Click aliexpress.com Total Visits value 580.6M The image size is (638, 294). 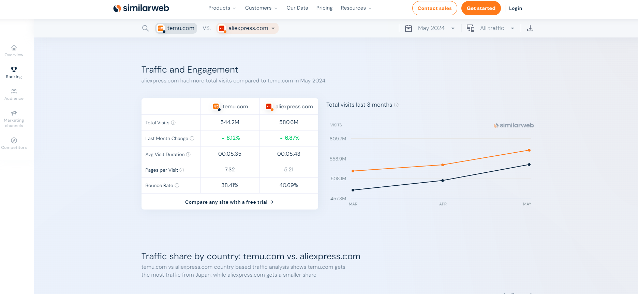(x=289, y=122)
